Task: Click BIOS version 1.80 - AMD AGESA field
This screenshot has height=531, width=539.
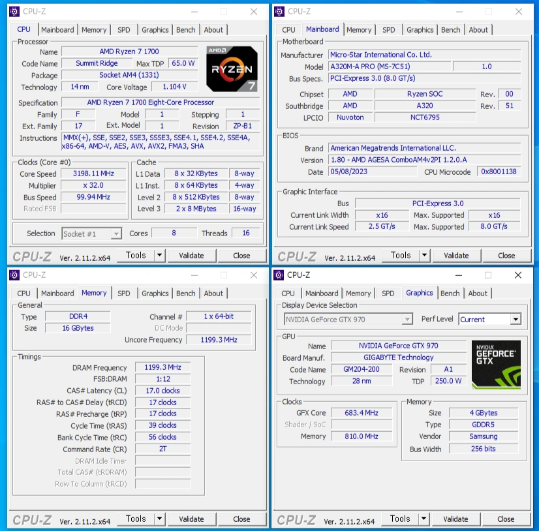Action: coord(425,160)
